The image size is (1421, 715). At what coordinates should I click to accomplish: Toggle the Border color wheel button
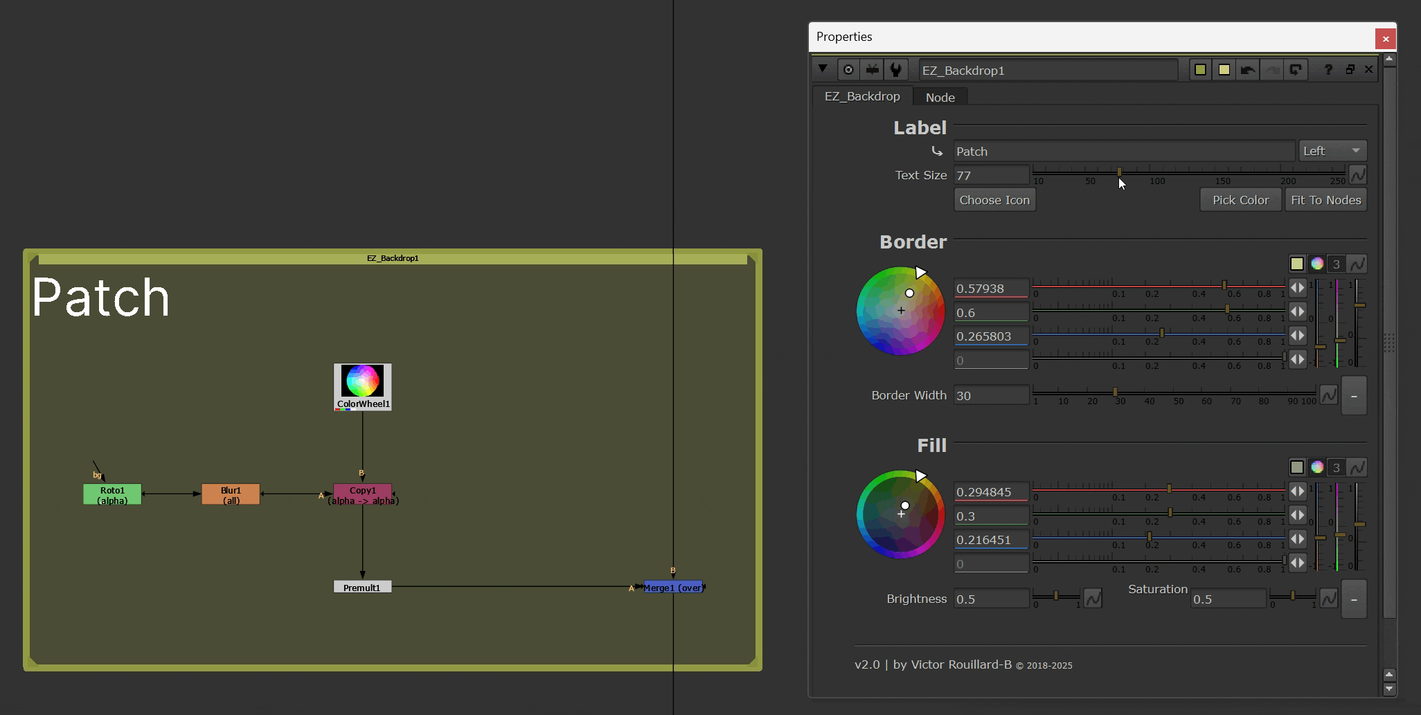(1317, 264)
